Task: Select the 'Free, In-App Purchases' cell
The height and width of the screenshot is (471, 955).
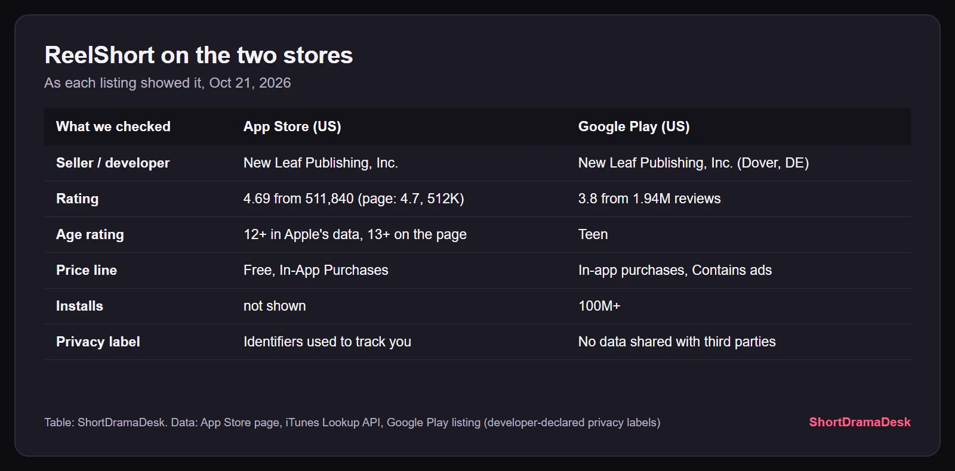Action: click(316, 270)
